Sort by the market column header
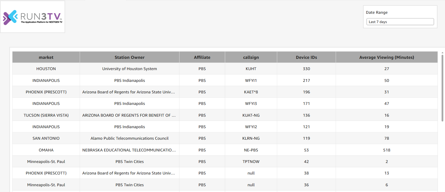445x192 pixels. [x=46, y=57]
